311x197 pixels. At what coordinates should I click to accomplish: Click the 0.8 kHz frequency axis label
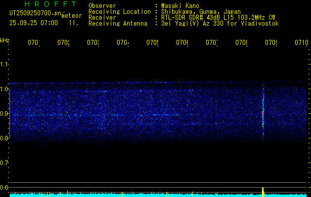tap(4, 138)
